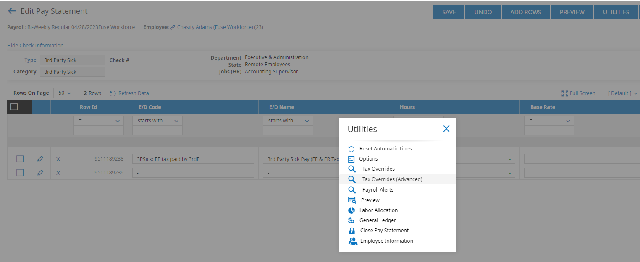Choose Reset Automatic Lines from Utilities
The width and height of the screenshot is (640, 262).
(385, 149)
